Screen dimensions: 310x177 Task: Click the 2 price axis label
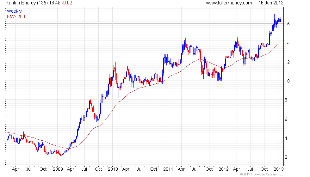286,157
